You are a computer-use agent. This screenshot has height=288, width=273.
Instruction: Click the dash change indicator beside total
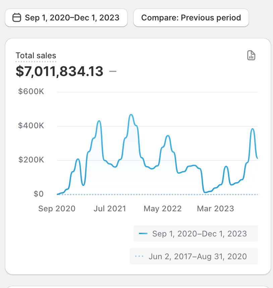click(113, 71)
